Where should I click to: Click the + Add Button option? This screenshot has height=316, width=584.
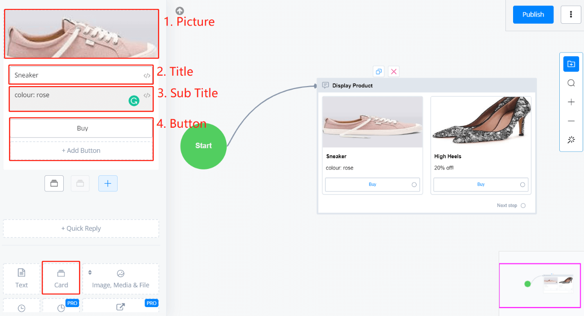click(81, 151)
